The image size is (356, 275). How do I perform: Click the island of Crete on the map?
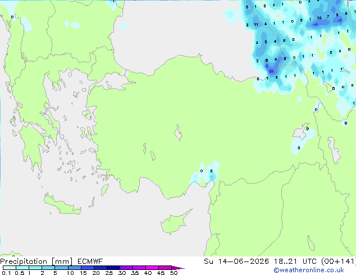point(62,205)
